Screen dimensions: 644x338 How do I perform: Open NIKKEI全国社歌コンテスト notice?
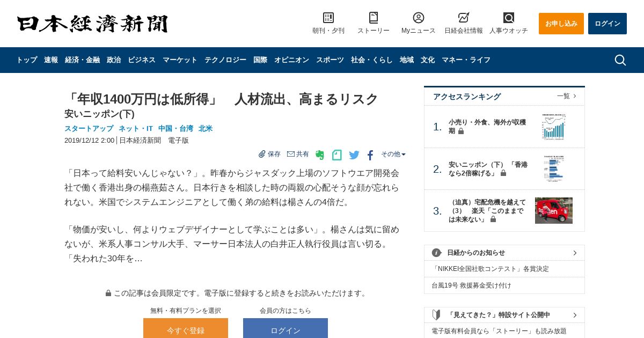click(x=490, y=269)
